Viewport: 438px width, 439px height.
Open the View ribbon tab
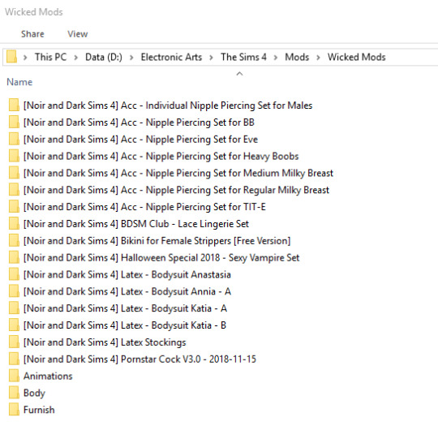[x=78, y=34]
